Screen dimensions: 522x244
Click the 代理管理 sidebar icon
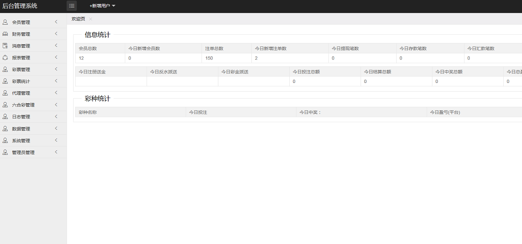pyautogui.click(x=5, y=93)
